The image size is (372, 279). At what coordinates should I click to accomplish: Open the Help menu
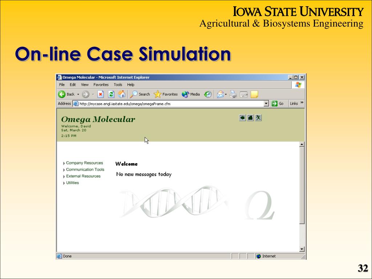[x=131, y=85]
